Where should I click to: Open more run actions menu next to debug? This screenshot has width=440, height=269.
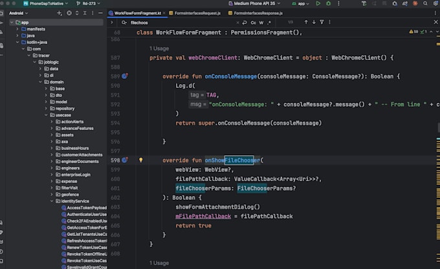(338, 4)
